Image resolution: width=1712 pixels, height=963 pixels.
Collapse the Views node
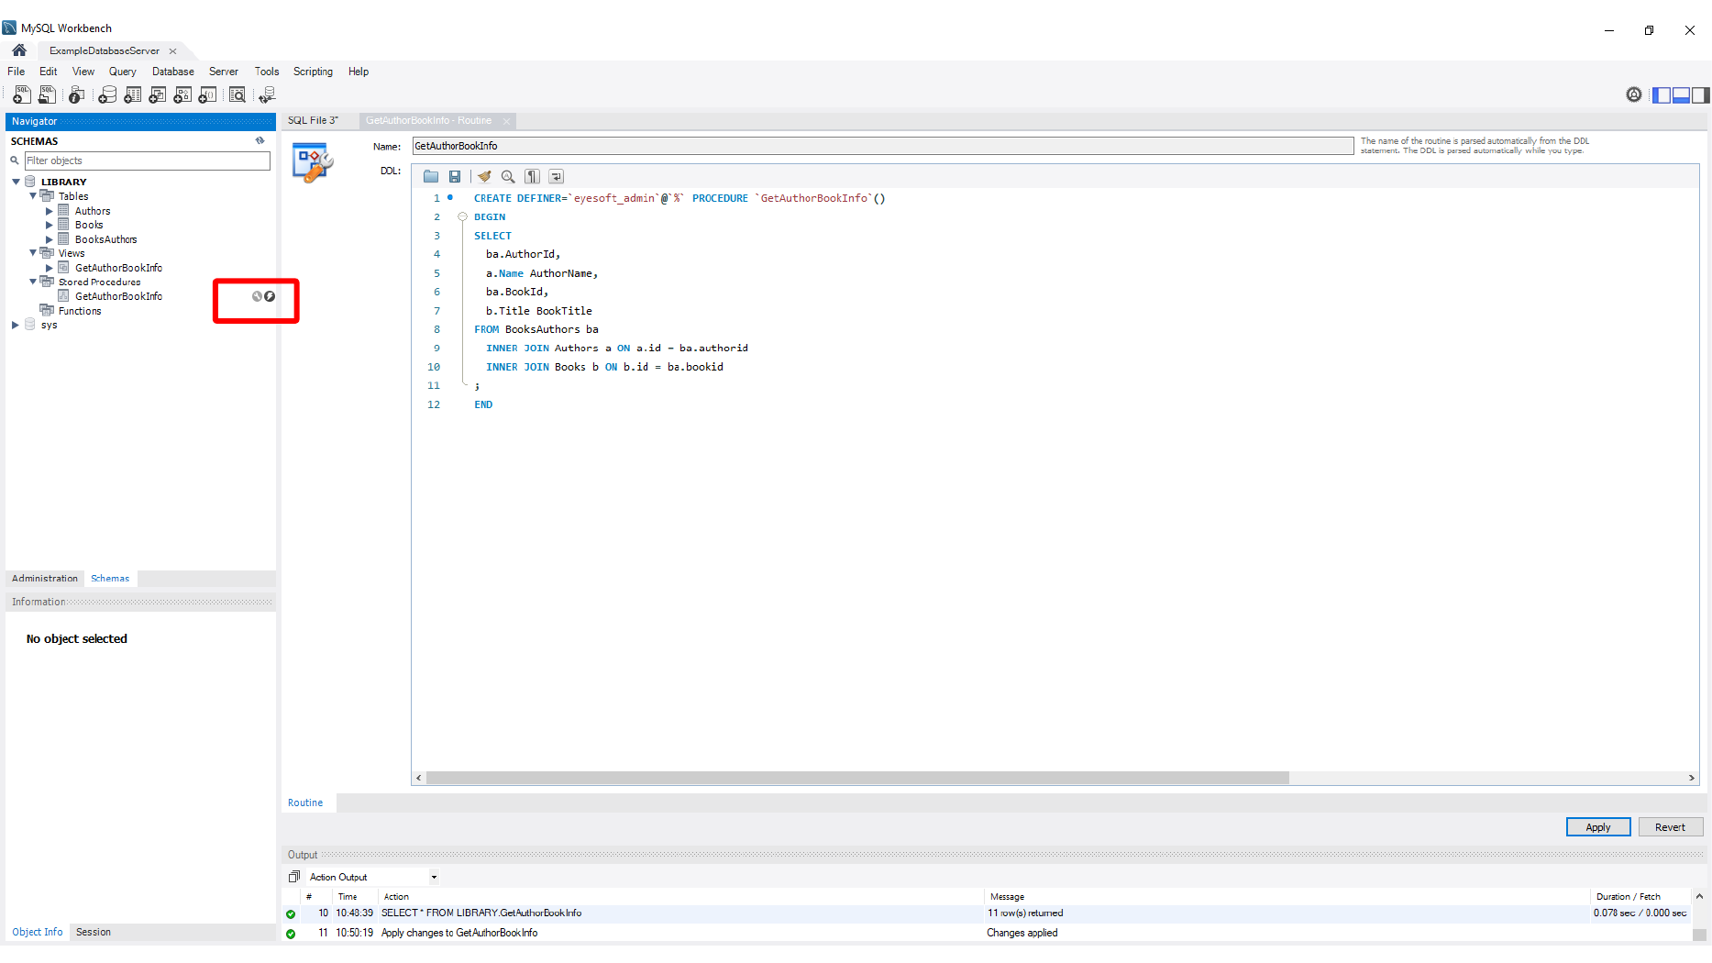coord(33,253)
